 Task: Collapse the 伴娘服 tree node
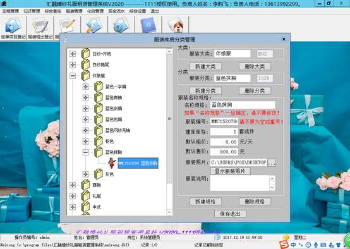coord(73,76)
